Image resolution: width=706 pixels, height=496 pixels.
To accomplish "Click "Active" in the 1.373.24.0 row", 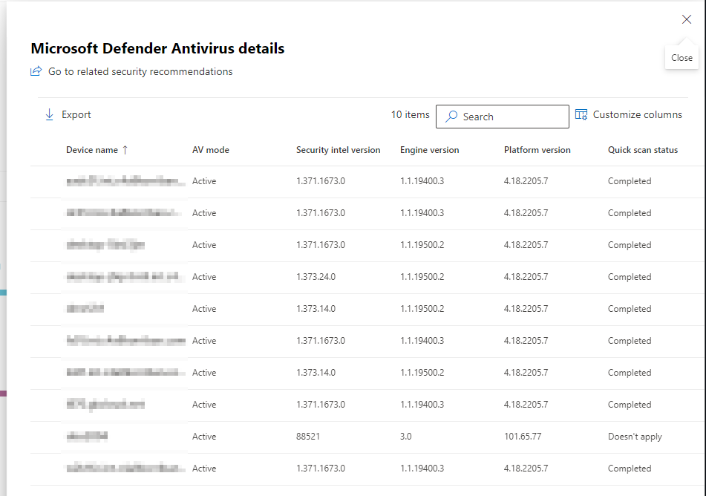I will [x=204, y=277].
